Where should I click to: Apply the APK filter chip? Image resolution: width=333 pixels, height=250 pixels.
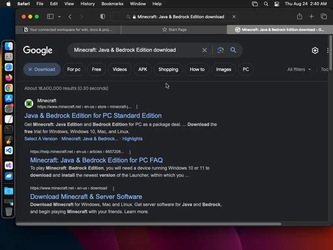(143, 69)
